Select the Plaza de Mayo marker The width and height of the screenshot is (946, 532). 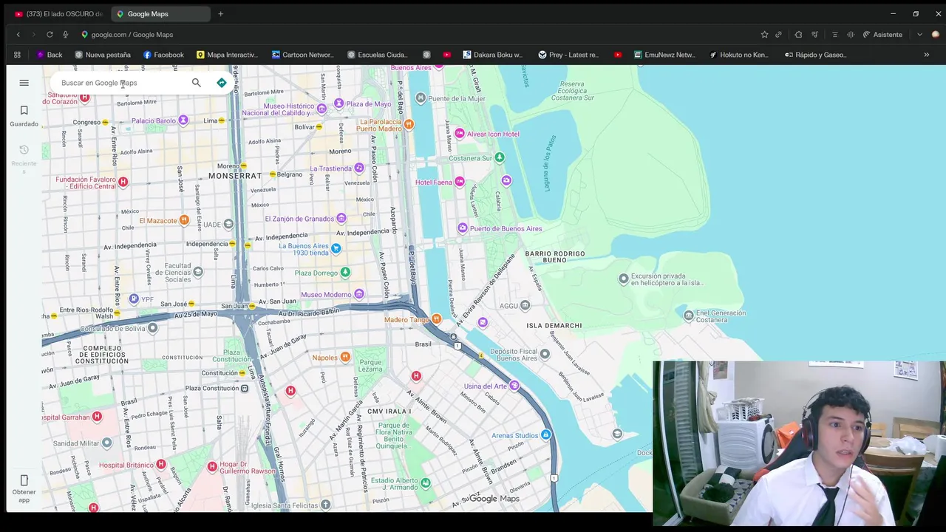[338, 103]
